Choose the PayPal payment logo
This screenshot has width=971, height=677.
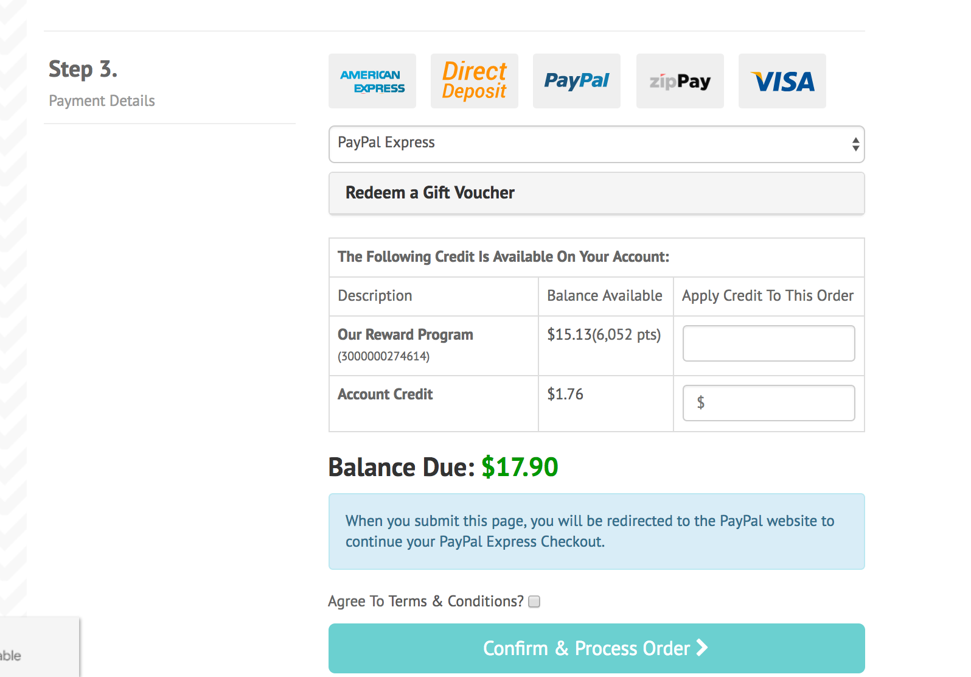pos(577,81)
